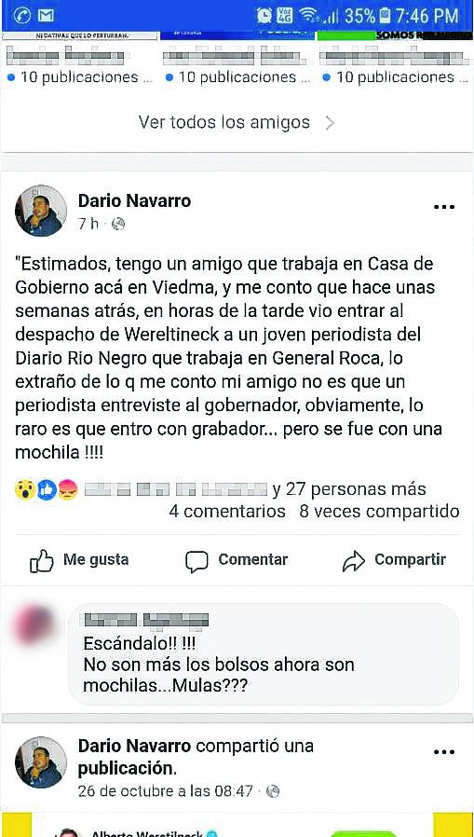Image resolution: width=474 pixels, height=837 pixels.
Task: Open the three-dot menu on Dario Navarro's post
Action: click(x=443, y=207)
